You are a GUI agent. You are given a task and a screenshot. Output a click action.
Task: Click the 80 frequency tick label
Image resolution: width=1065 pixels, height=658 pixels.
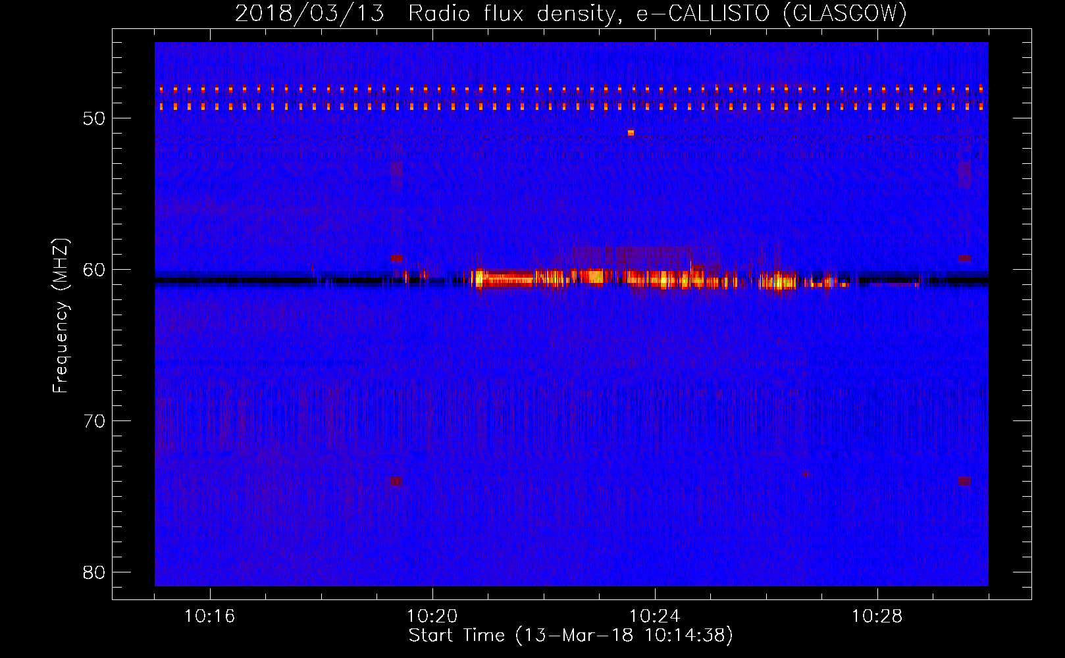(94, 572)
